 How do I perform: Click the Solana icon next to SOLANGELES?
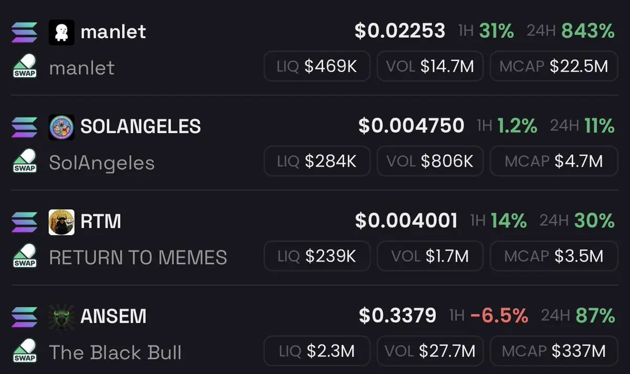coord(24,127)
